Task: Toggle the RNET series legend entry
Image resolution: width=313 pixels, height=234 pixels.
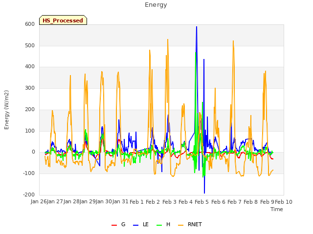Action: [190, 225]
